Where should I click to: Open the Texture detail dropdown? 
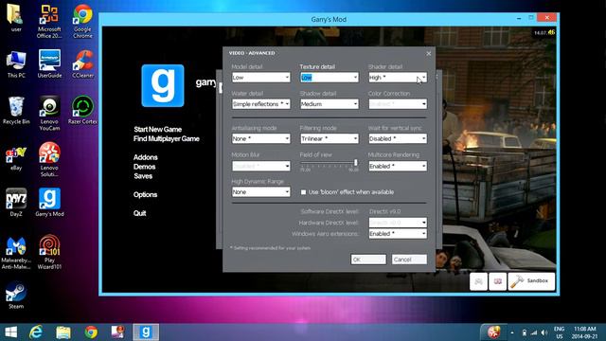[x=330, y=78]
